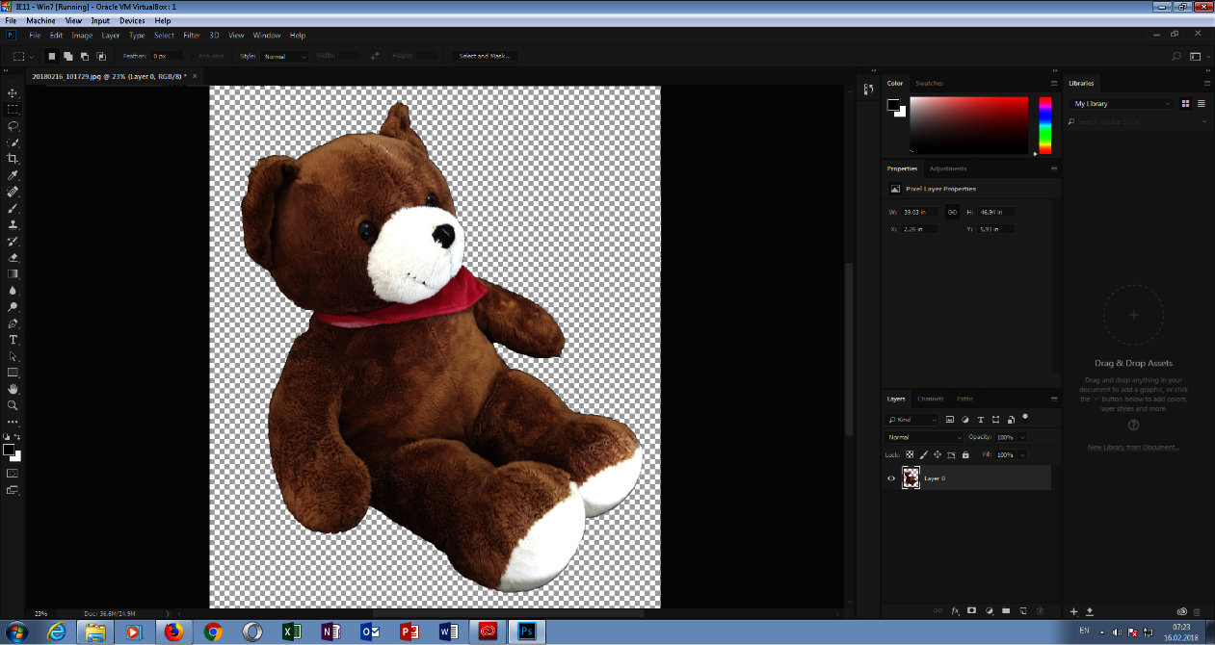
Task: Open the Layer 0 thumbnail
Action: pos(911,477)
